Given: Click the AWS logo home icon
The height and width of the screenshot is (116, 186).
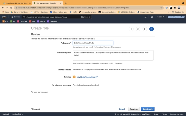Looking at the screenshot, I should pyautogui.click(x=4, y=17).
